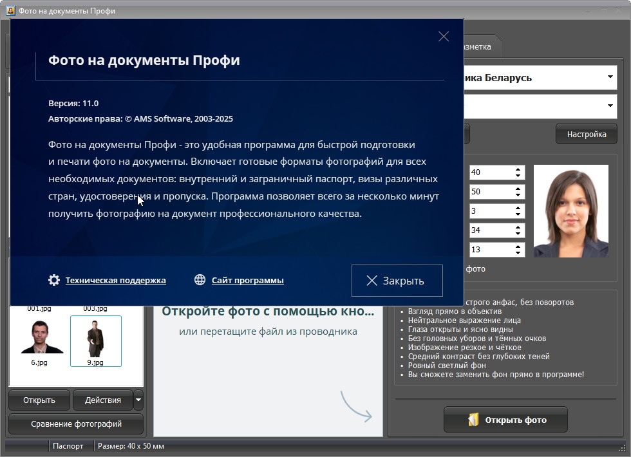Click the 'Ровный светлый фон' requirement line

click(447, 366)
